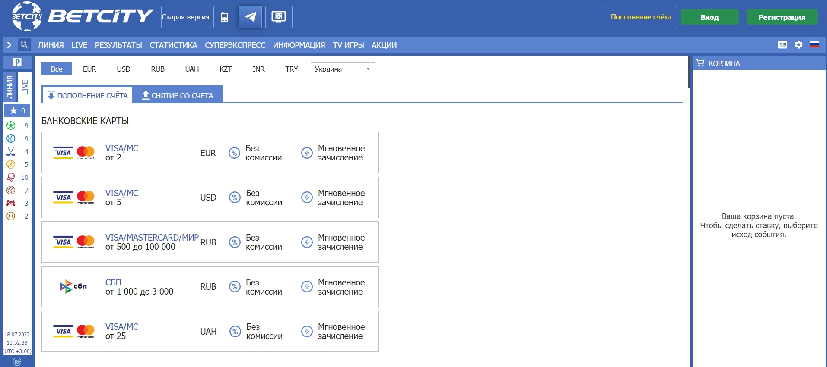The width and height of the screenshot is (827, 367).
Task: Open language selector with the Russian flag
Action: (x=814, y=45)
